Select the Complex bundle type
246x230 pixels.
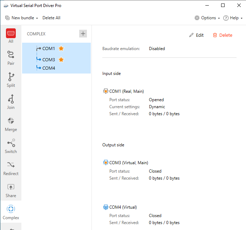[11, 212]
